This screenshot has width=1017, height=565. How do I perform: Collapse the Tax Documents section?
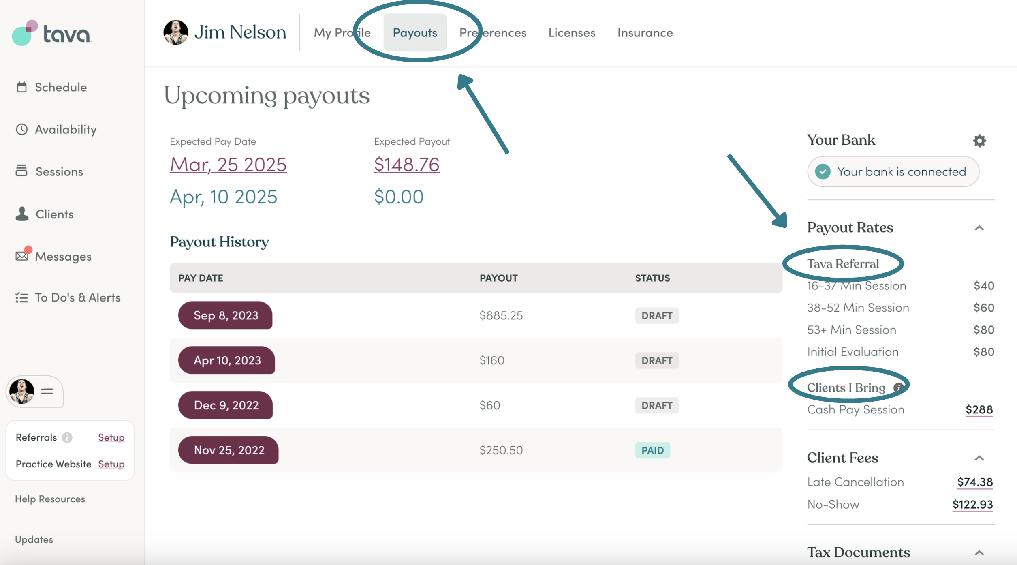[x=979, y=553]
